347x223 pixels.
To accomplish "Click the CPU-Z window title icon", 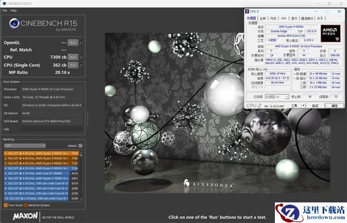I will coord(247,11).
